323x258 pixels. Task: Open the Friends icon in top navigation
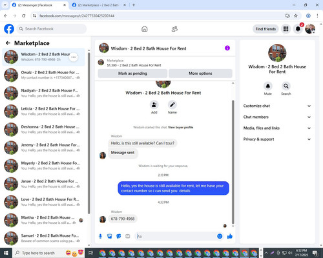point(174,29)
